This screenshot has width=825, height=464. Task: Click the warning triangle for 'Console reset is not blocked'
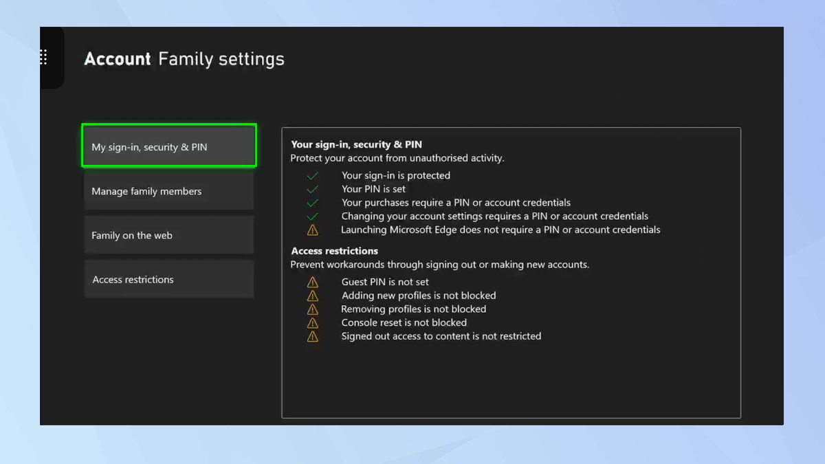(x=312, y=322)
